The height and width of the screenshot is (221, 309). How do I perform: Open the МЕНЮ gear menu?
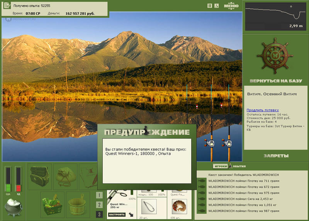[x=231, y=6]
